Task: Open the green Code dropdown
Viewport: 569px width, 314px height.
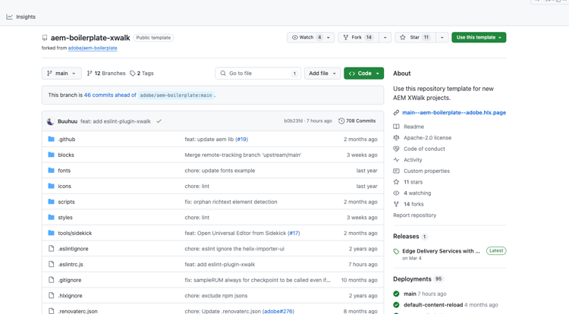Action: (x=363, y=74)
